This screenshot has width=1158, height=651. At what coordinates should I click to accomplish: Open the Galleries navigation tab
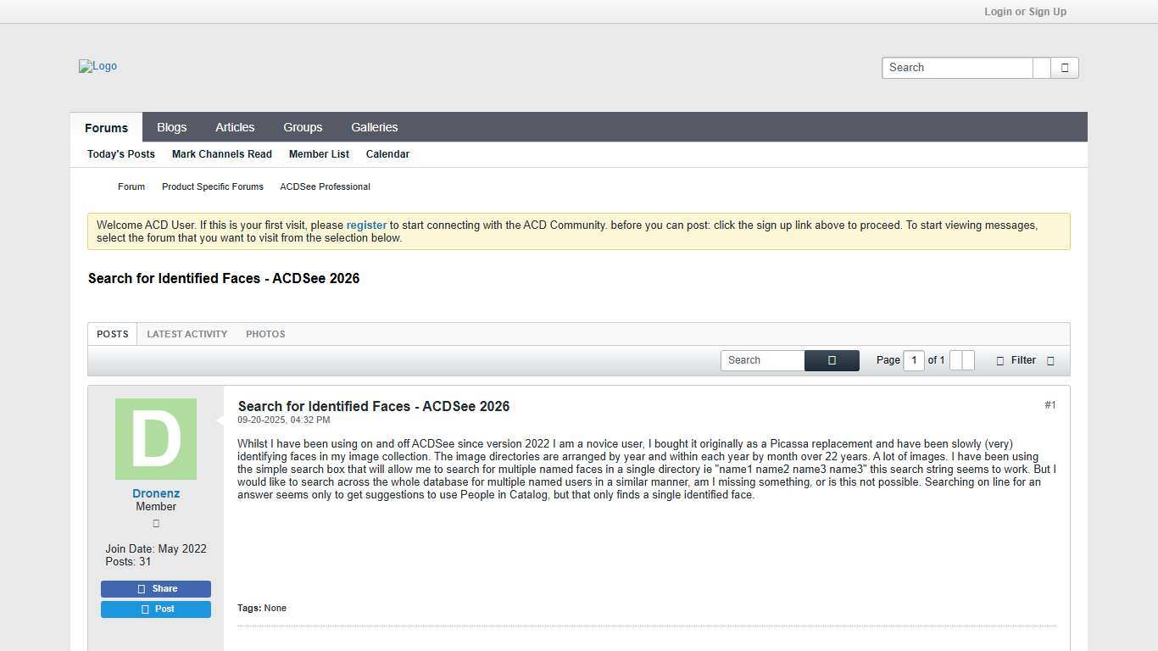click(374, 127)
